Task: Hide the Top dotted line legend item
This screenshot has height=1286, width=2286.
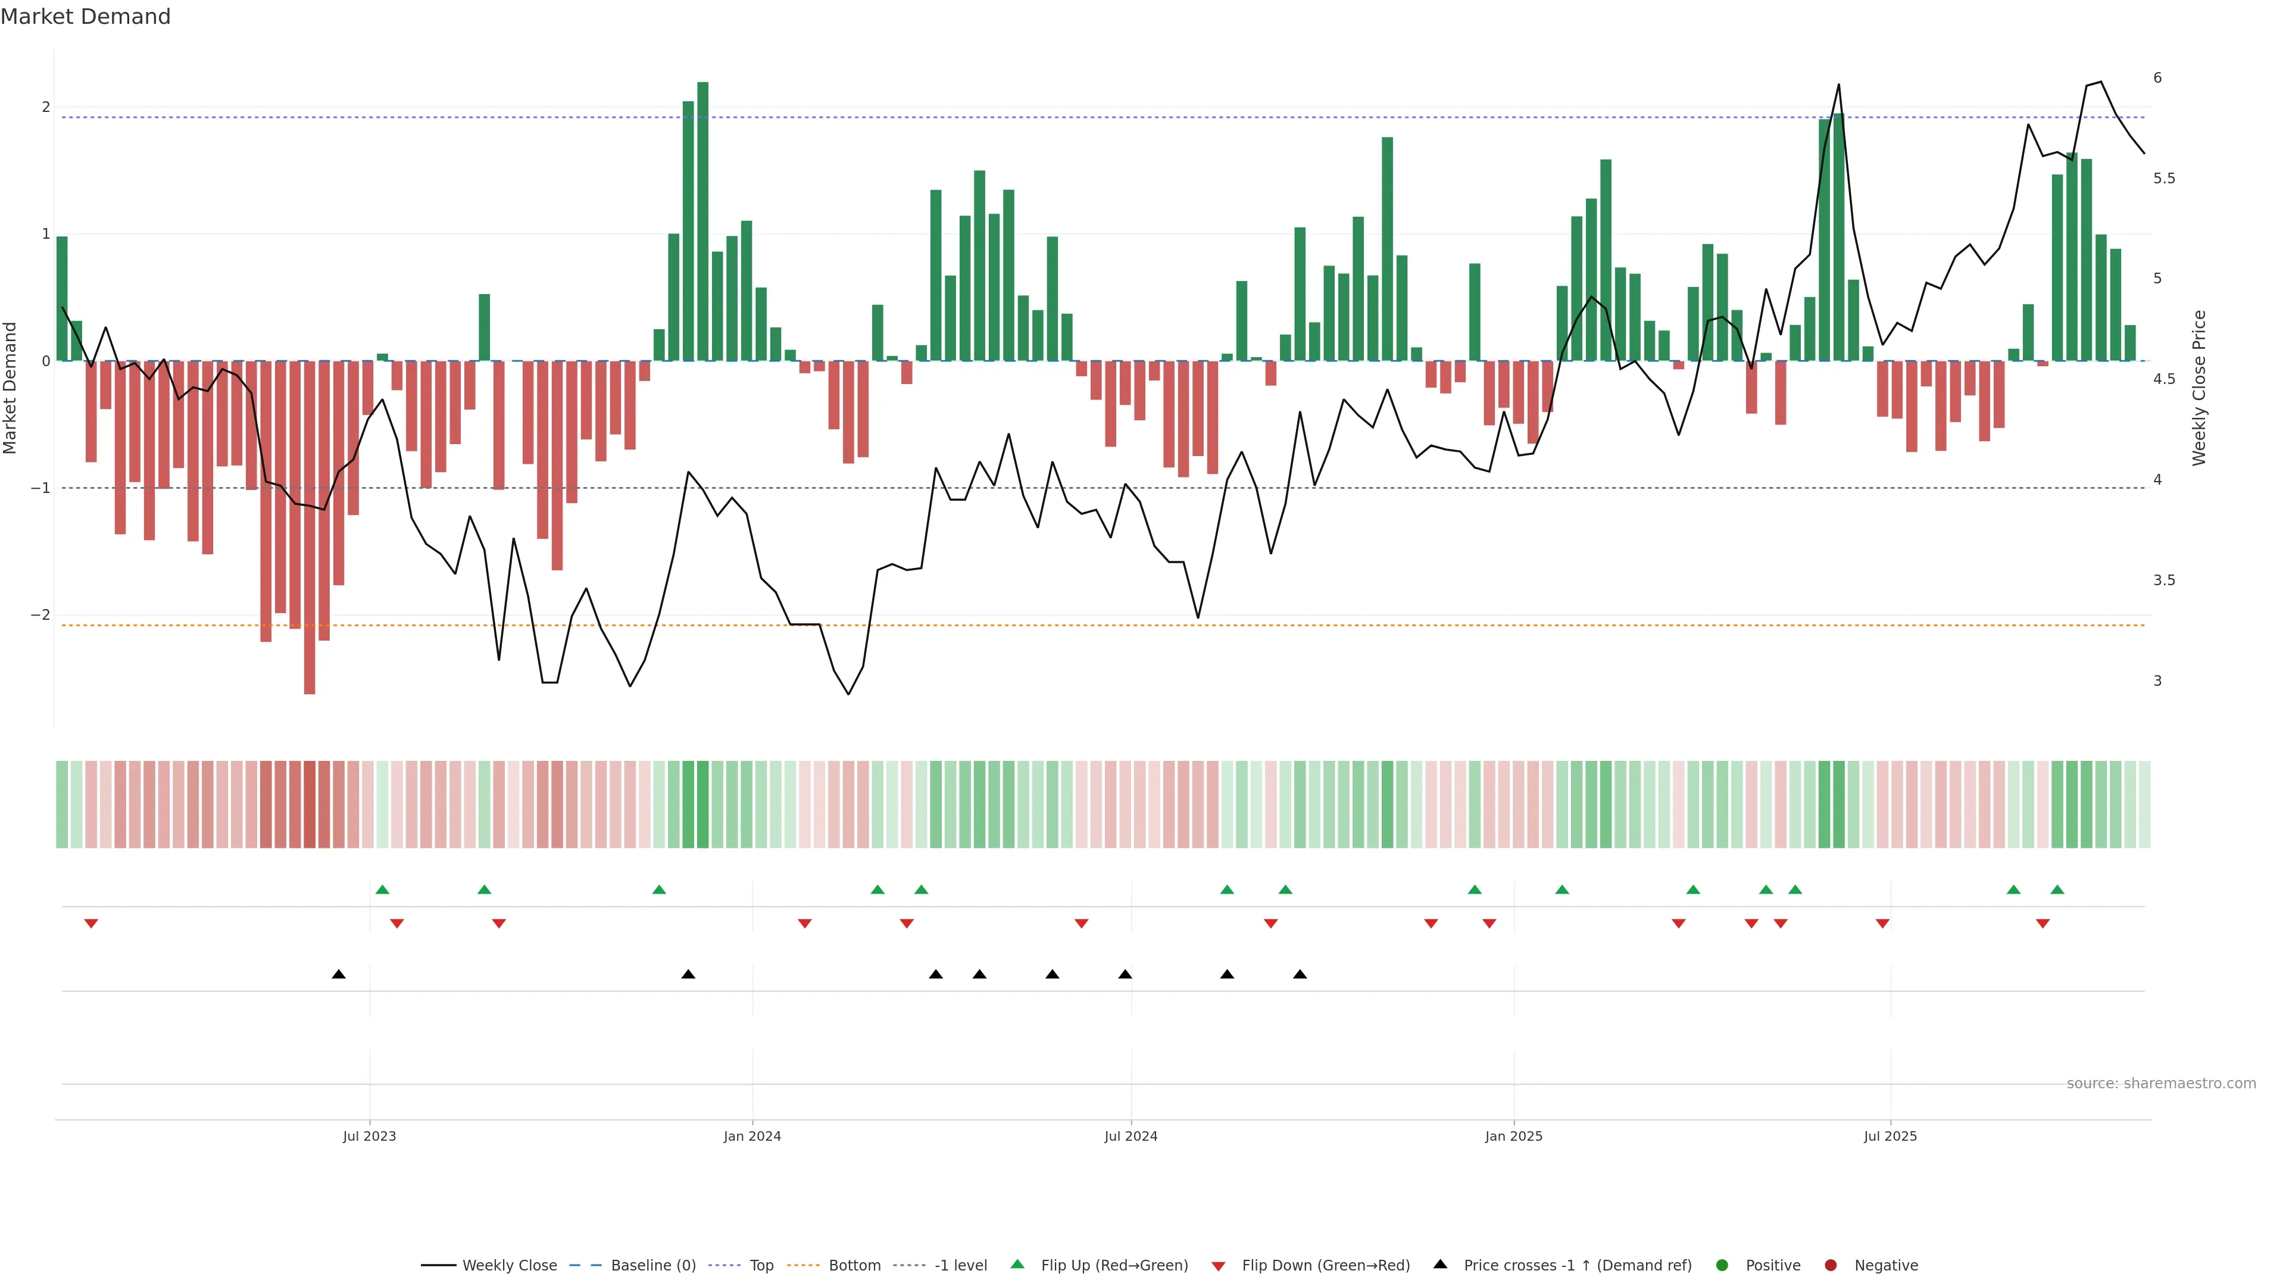Action: pos(761,1265)
